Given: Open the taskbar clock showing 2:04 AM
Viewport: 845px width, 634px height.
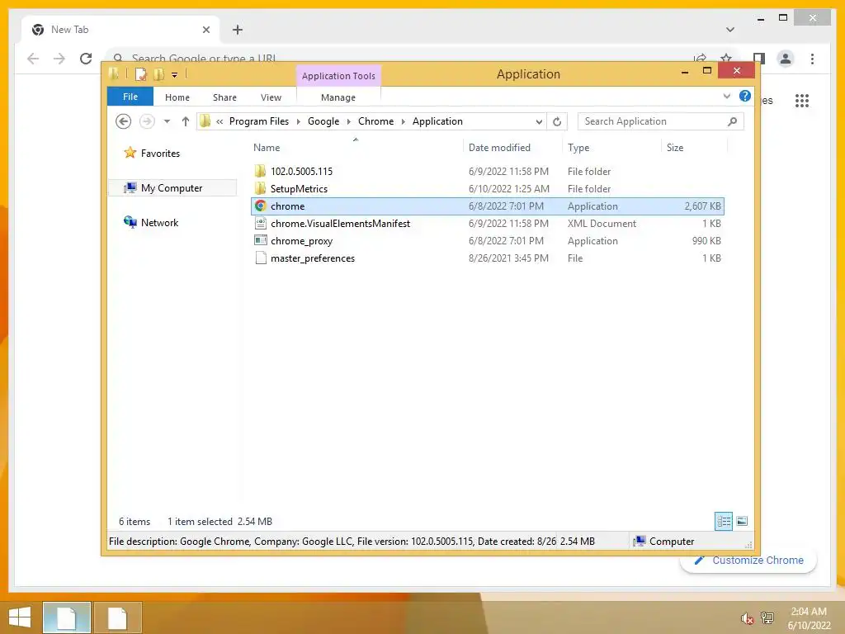Looking at the screenshot, I should point(809,617).
